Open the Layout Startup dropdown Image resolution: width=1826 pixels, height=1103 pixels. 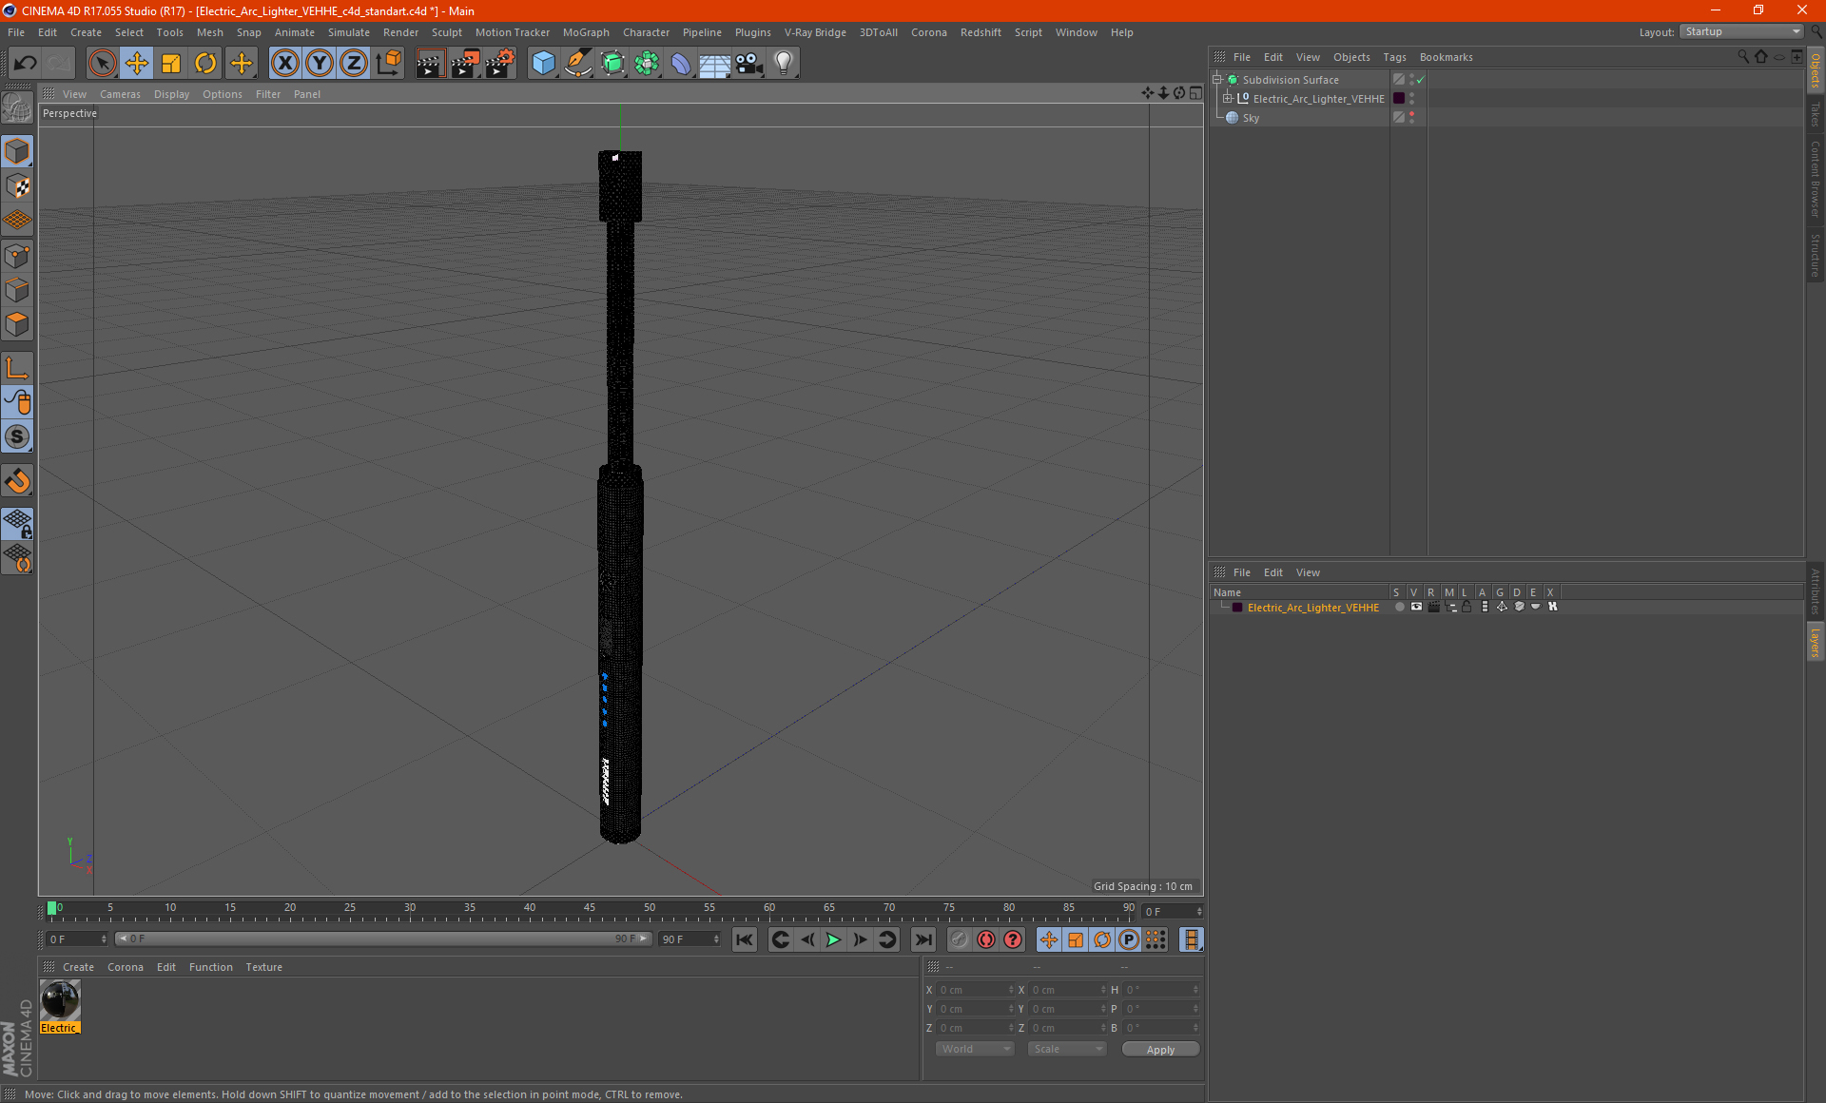click(x=1742, y=31)
